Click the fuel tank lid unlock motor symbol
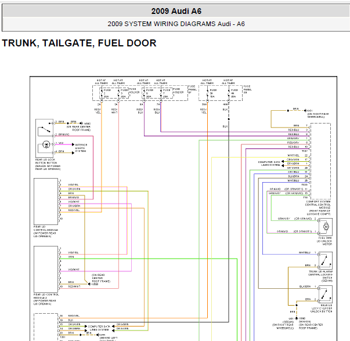This screenshot has width=350, height=341. click(x=326, y=227)
